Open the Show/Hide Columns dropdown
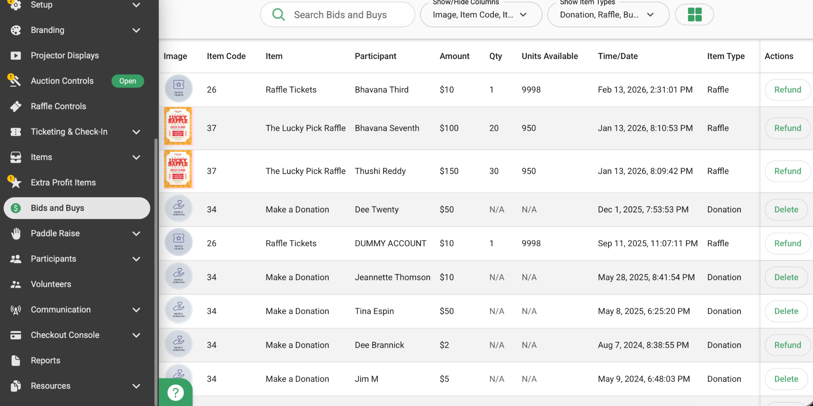This screenshot has height=406, width=813. click(x=481, y=15)
